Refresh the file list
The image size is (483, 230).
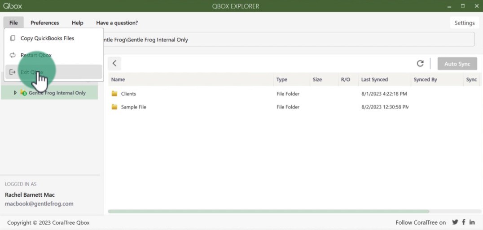click(420, 63)
